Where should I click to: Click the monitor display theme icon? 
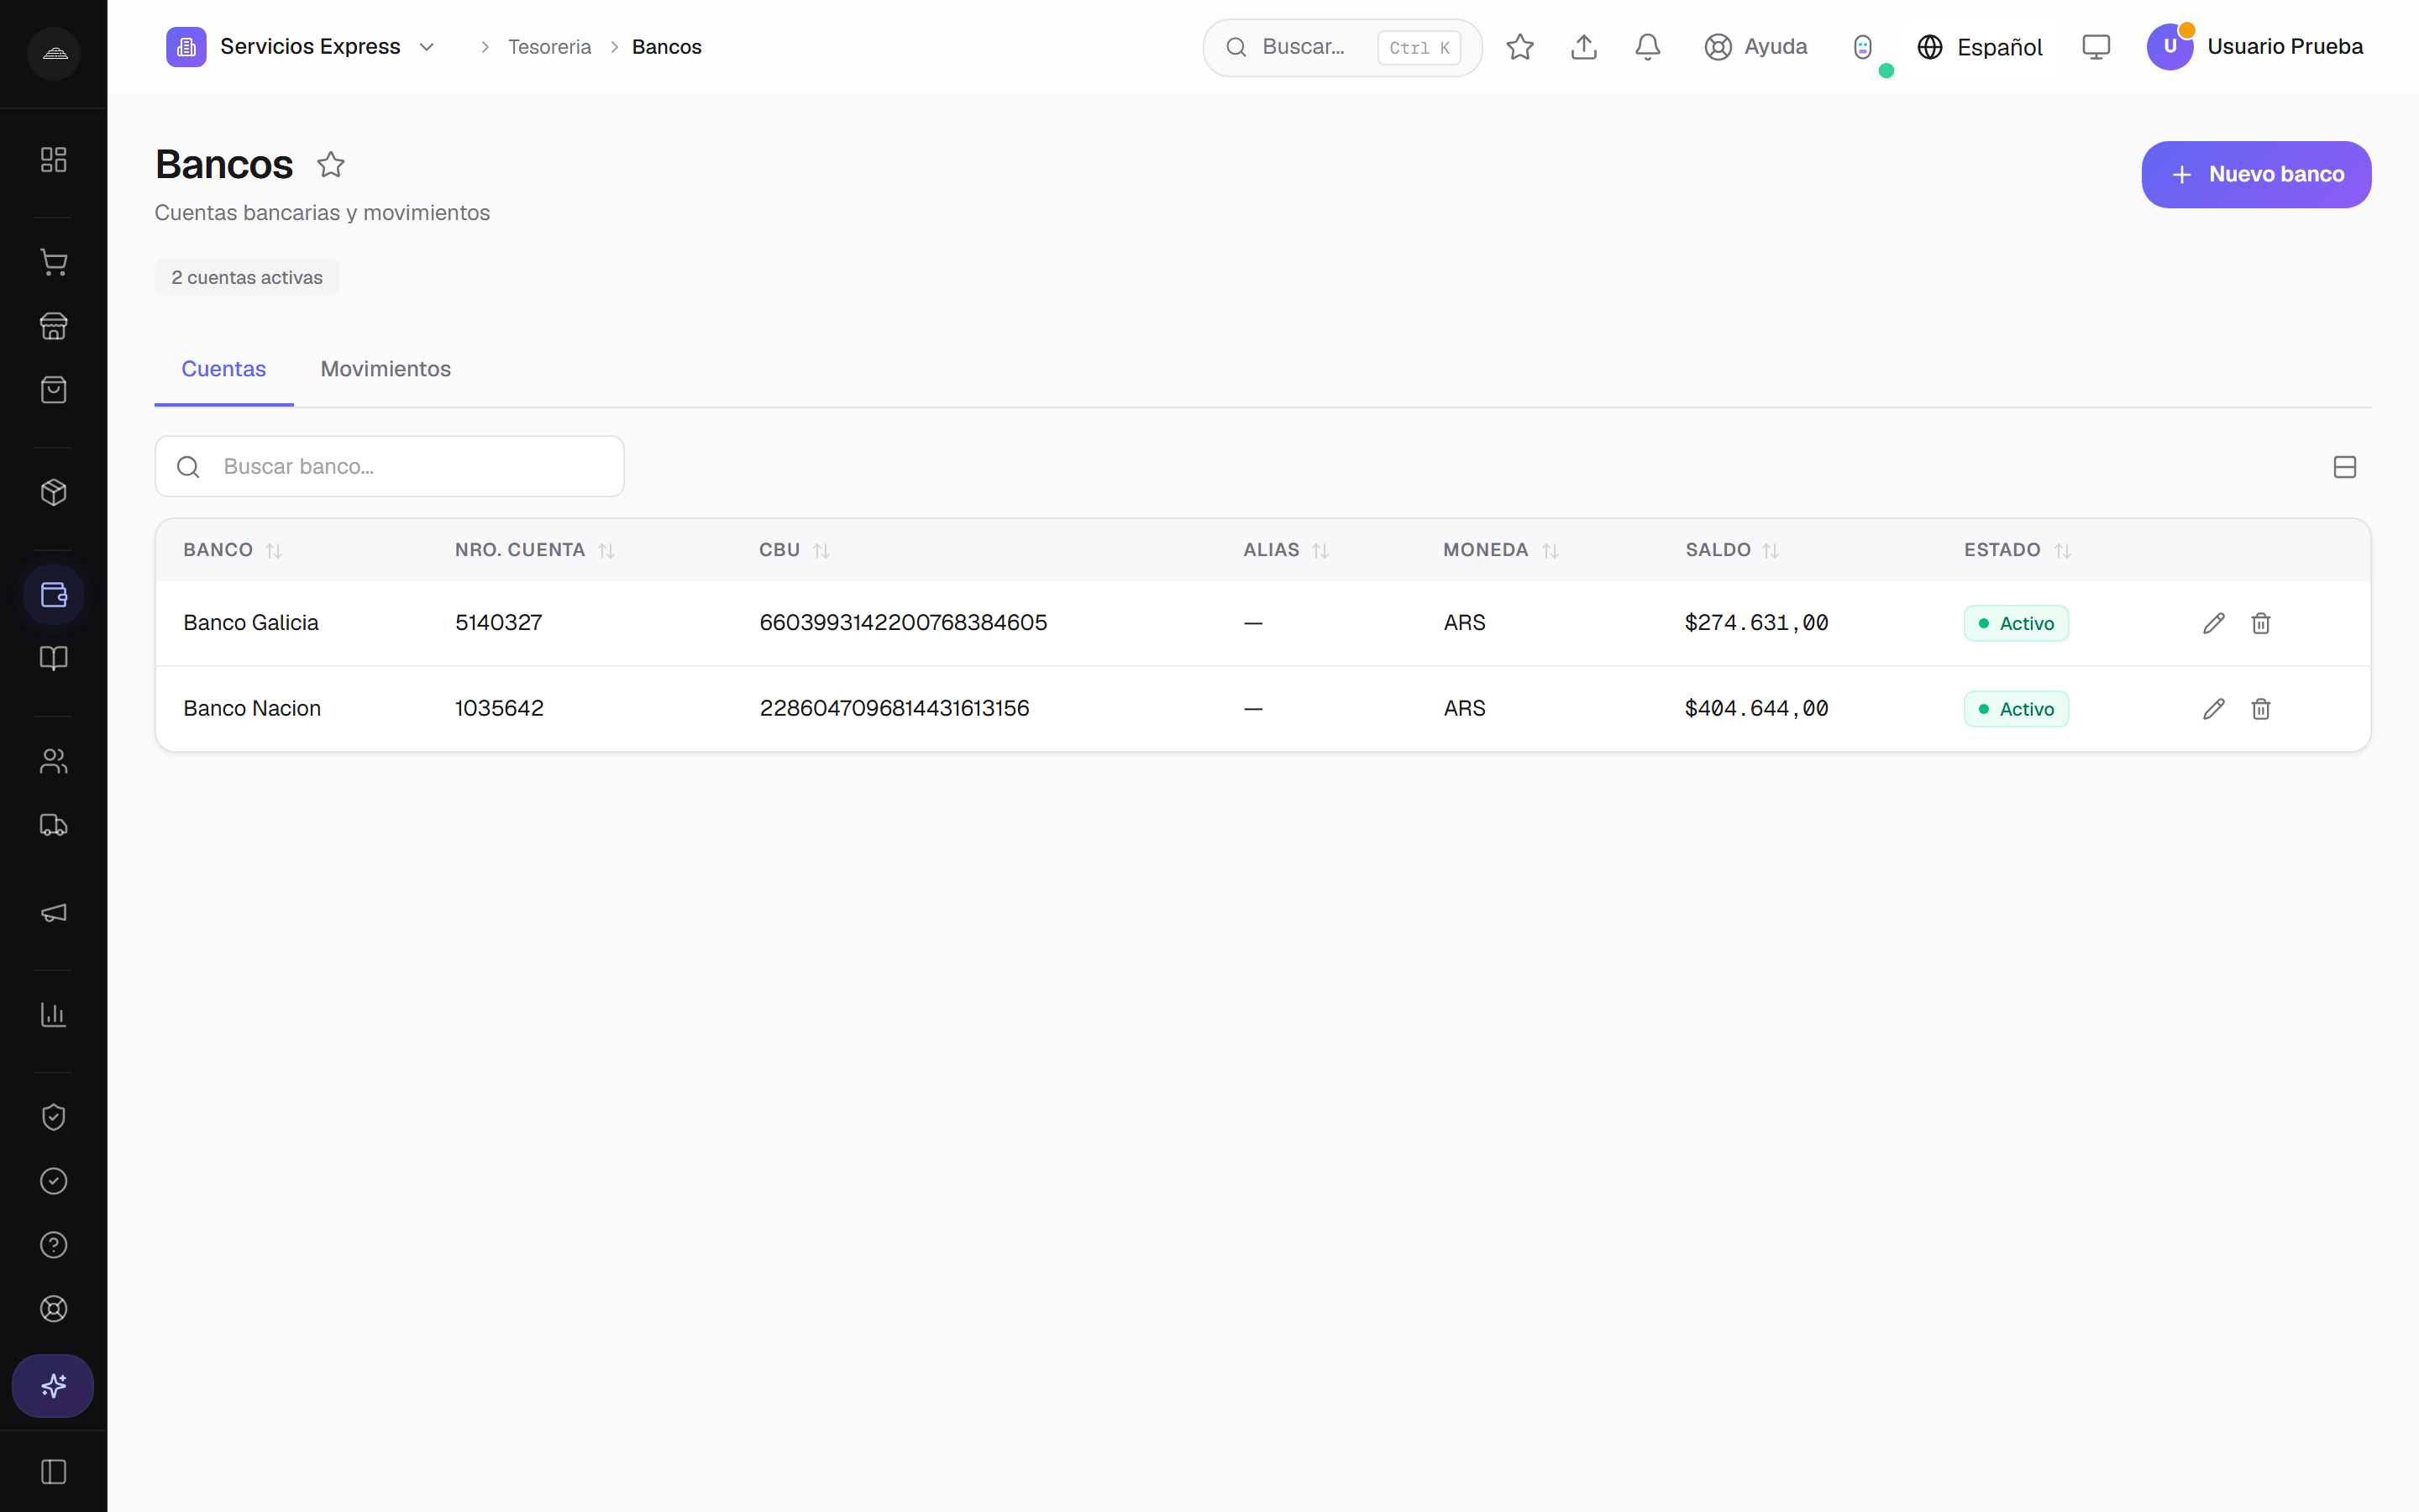(2096, 47)
